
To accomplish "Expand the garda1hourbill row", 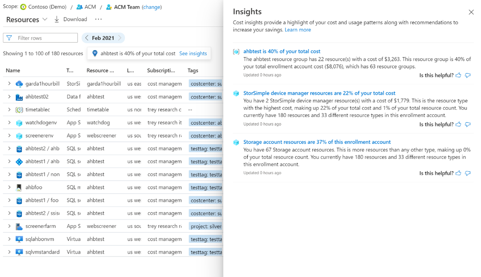I will pos(9,83).
